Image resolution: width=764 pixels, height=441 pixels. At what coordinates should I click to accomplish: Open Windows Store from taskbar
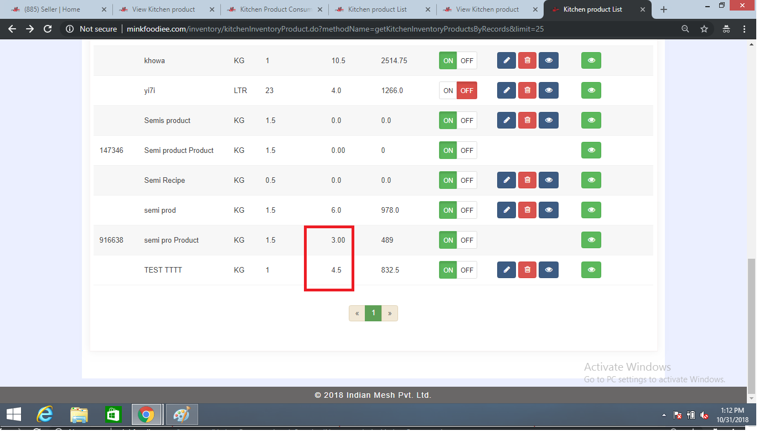(113, 414)
